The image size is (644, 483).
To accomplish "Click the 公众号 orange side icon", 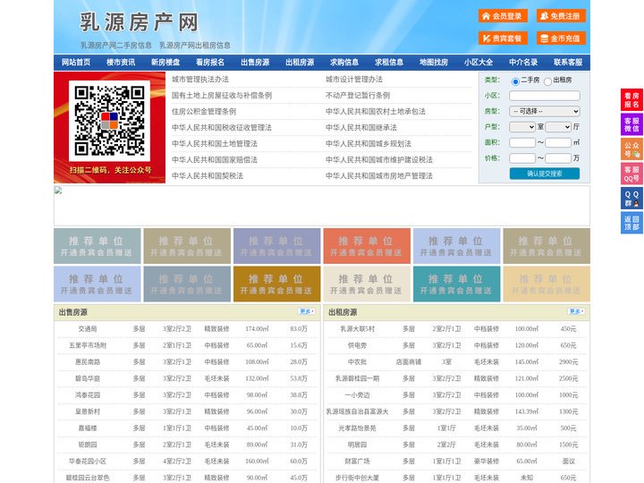I will tap(631, 149).
